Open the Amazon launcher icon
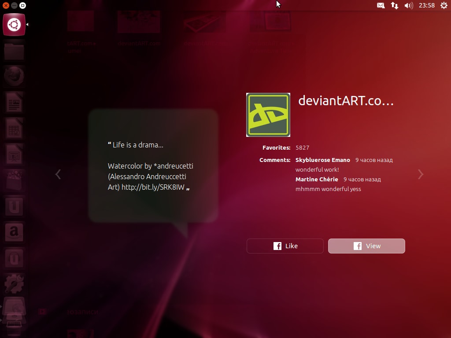The width and height of the screenshot is (451, 338). (x=14, y=232)
